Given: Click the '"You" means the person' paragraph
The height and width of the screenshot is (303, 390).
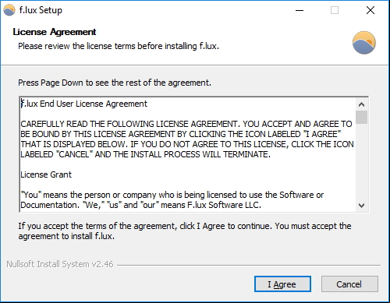Looking at the screenshot, I should 172,200.
